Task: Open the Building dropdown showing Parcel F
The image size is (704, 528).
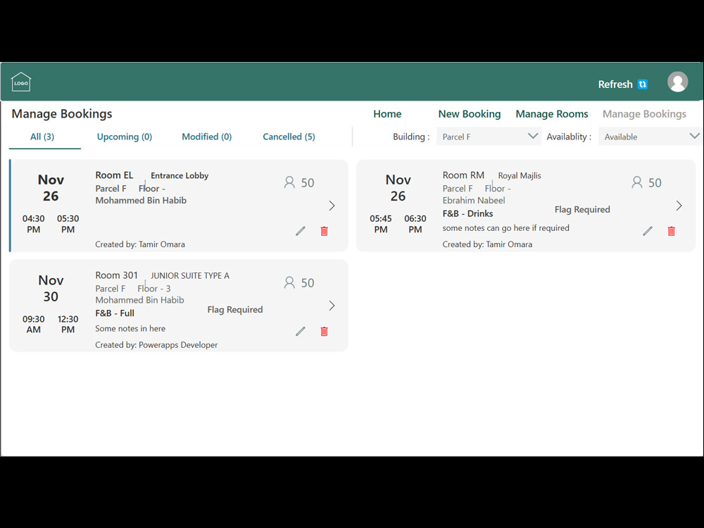Action: point(489,136)
